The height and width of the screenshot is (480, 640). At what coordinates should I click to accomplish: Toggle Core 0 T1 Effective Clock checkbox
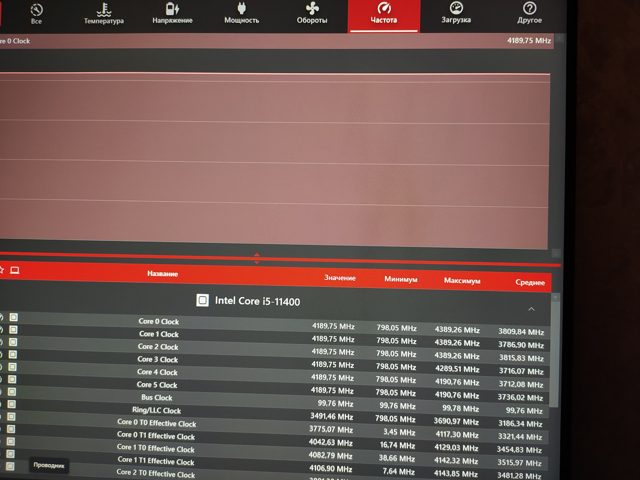pyautogui.click(x=11, y=429)
